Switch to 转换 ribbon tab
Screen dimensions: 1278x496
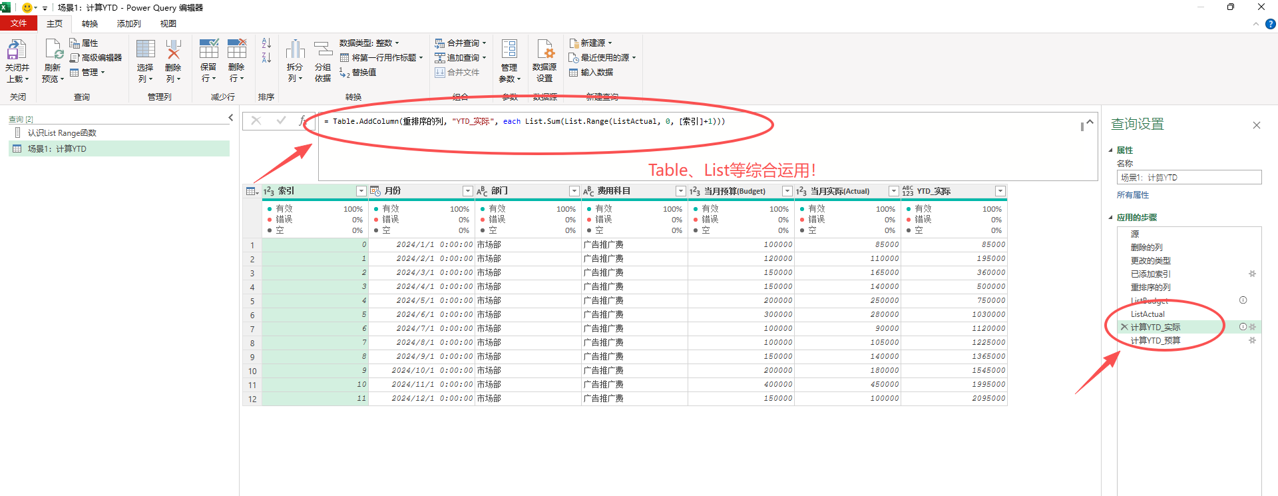point(90,23)
